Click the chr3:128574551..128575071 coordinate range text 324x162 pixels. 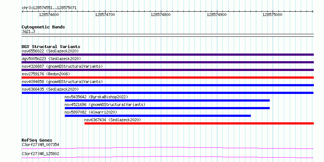coord(49,8)
